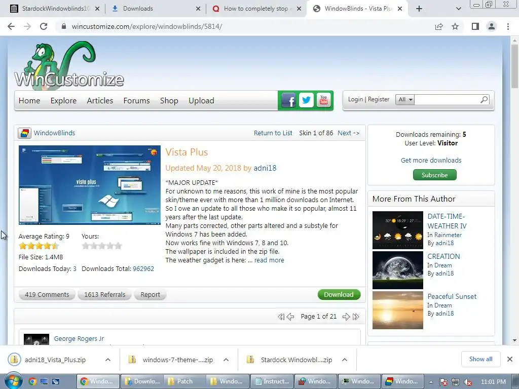The width and height of the screenshot is (519, 389).
Task: Open the Articles menu item
Action: 100,101
